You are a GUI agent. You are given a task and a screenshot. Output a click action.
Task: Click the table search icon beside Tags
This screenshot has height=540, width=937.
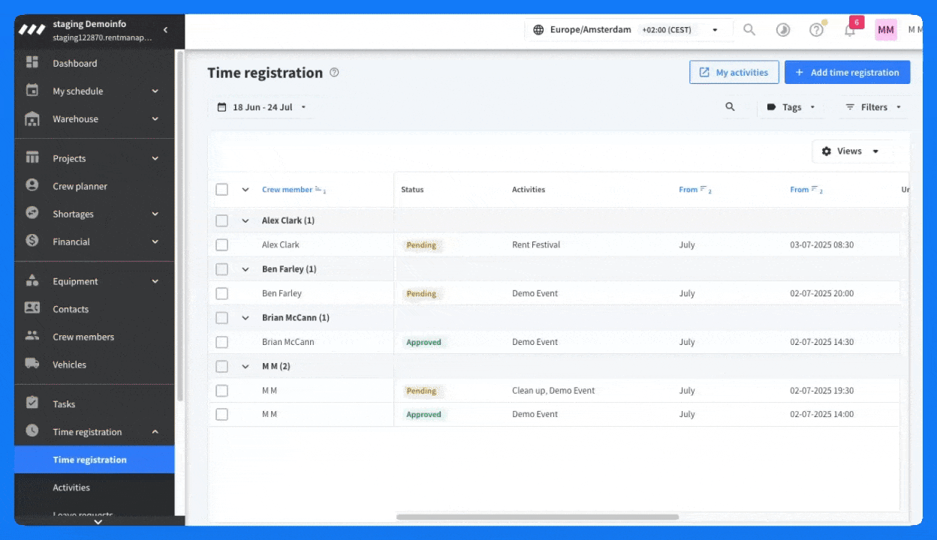730,107
